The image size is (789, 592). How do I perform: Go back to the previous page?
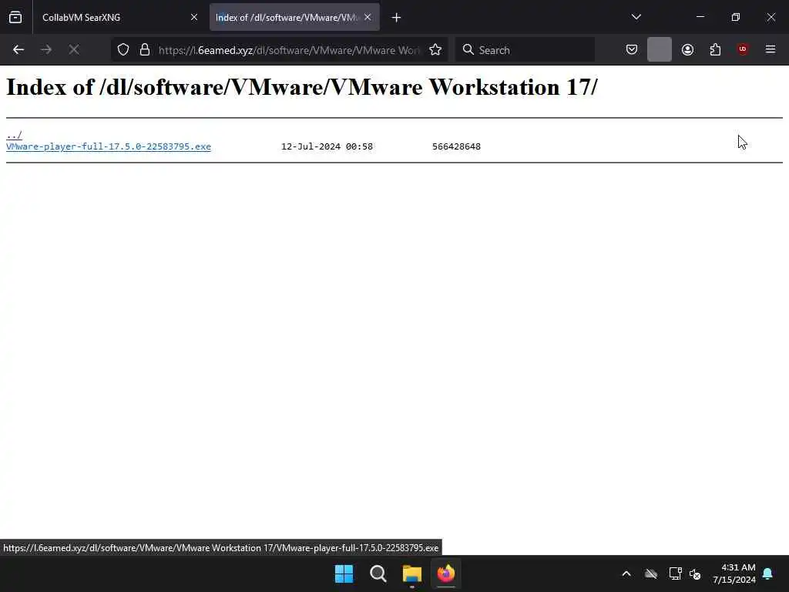coord(18,49)
